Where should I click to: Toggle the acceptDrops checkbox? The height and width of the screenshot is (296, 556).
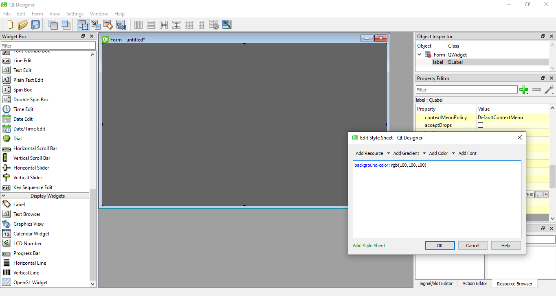(480, 125)
